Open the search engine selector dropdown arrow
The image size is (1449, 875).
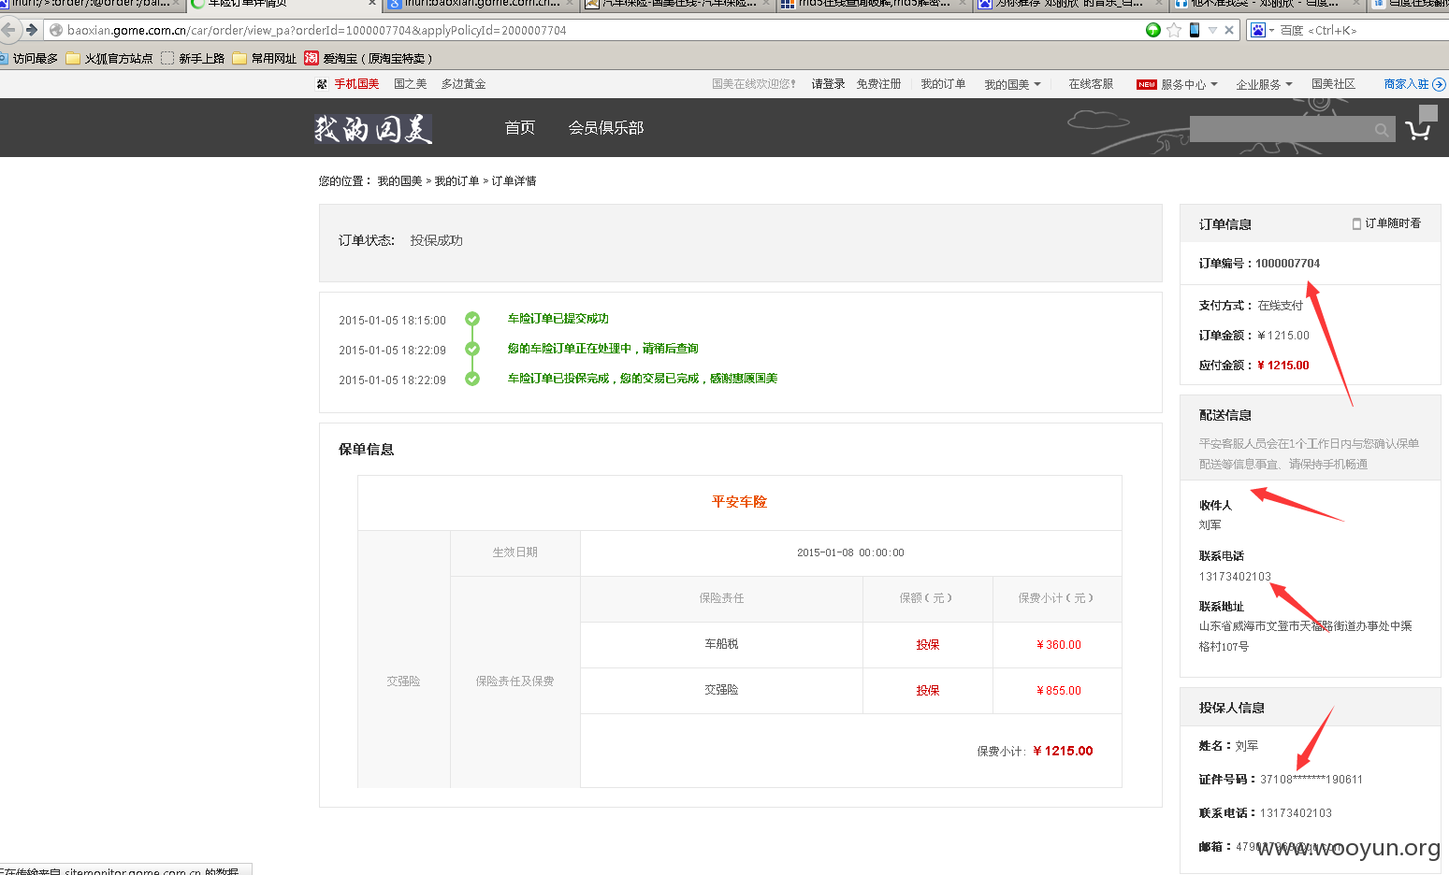pos(1271,31)
